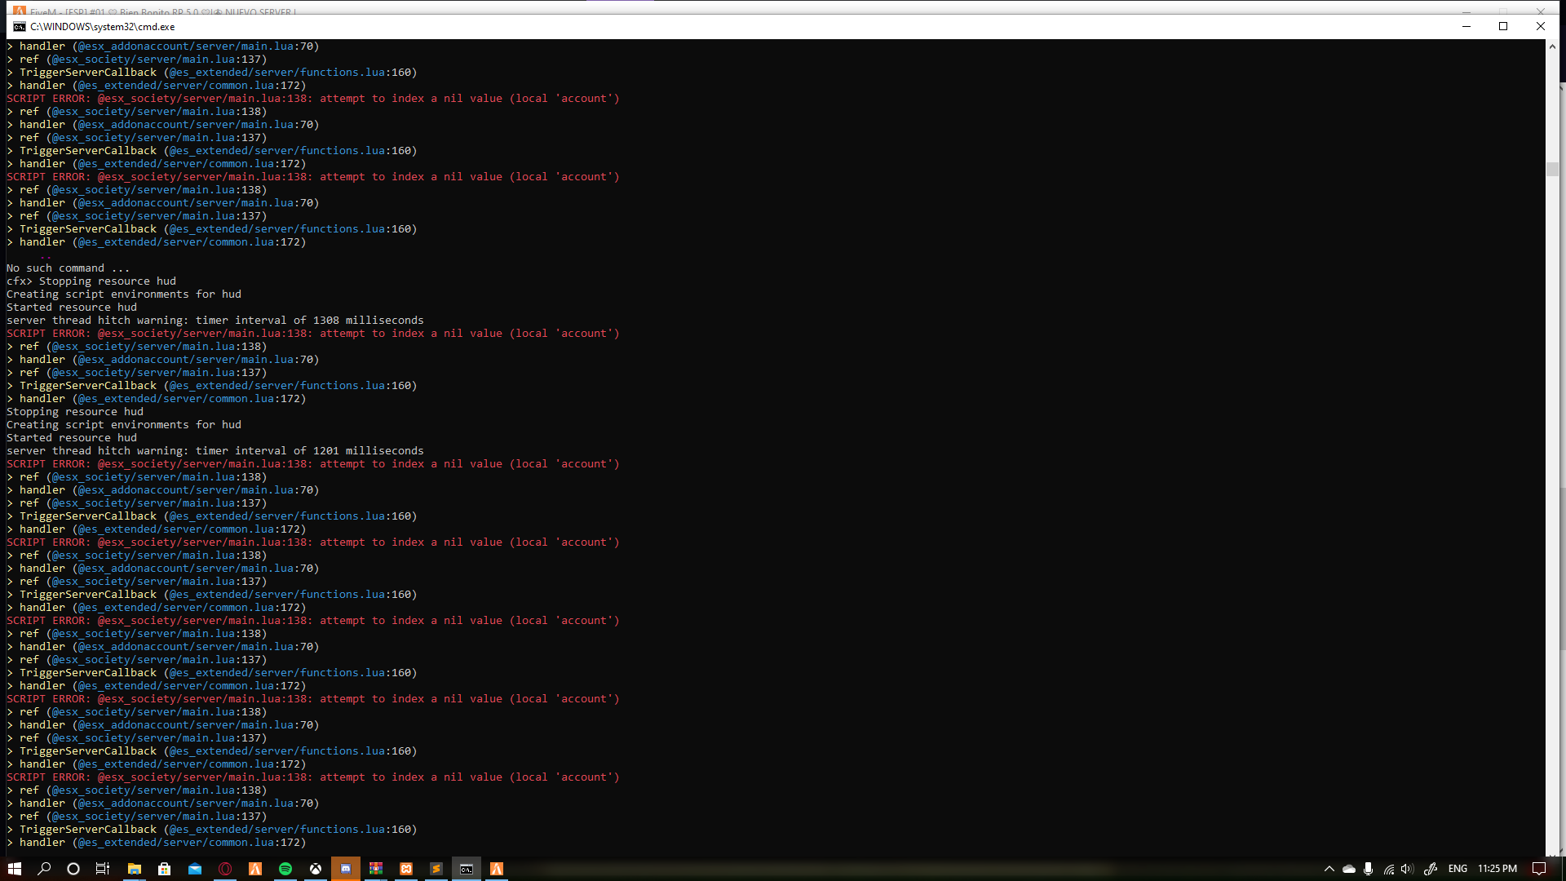This screenshot has width=1566, height=881.
Task: Open Task View on taskbar
Action: (103, 869)
